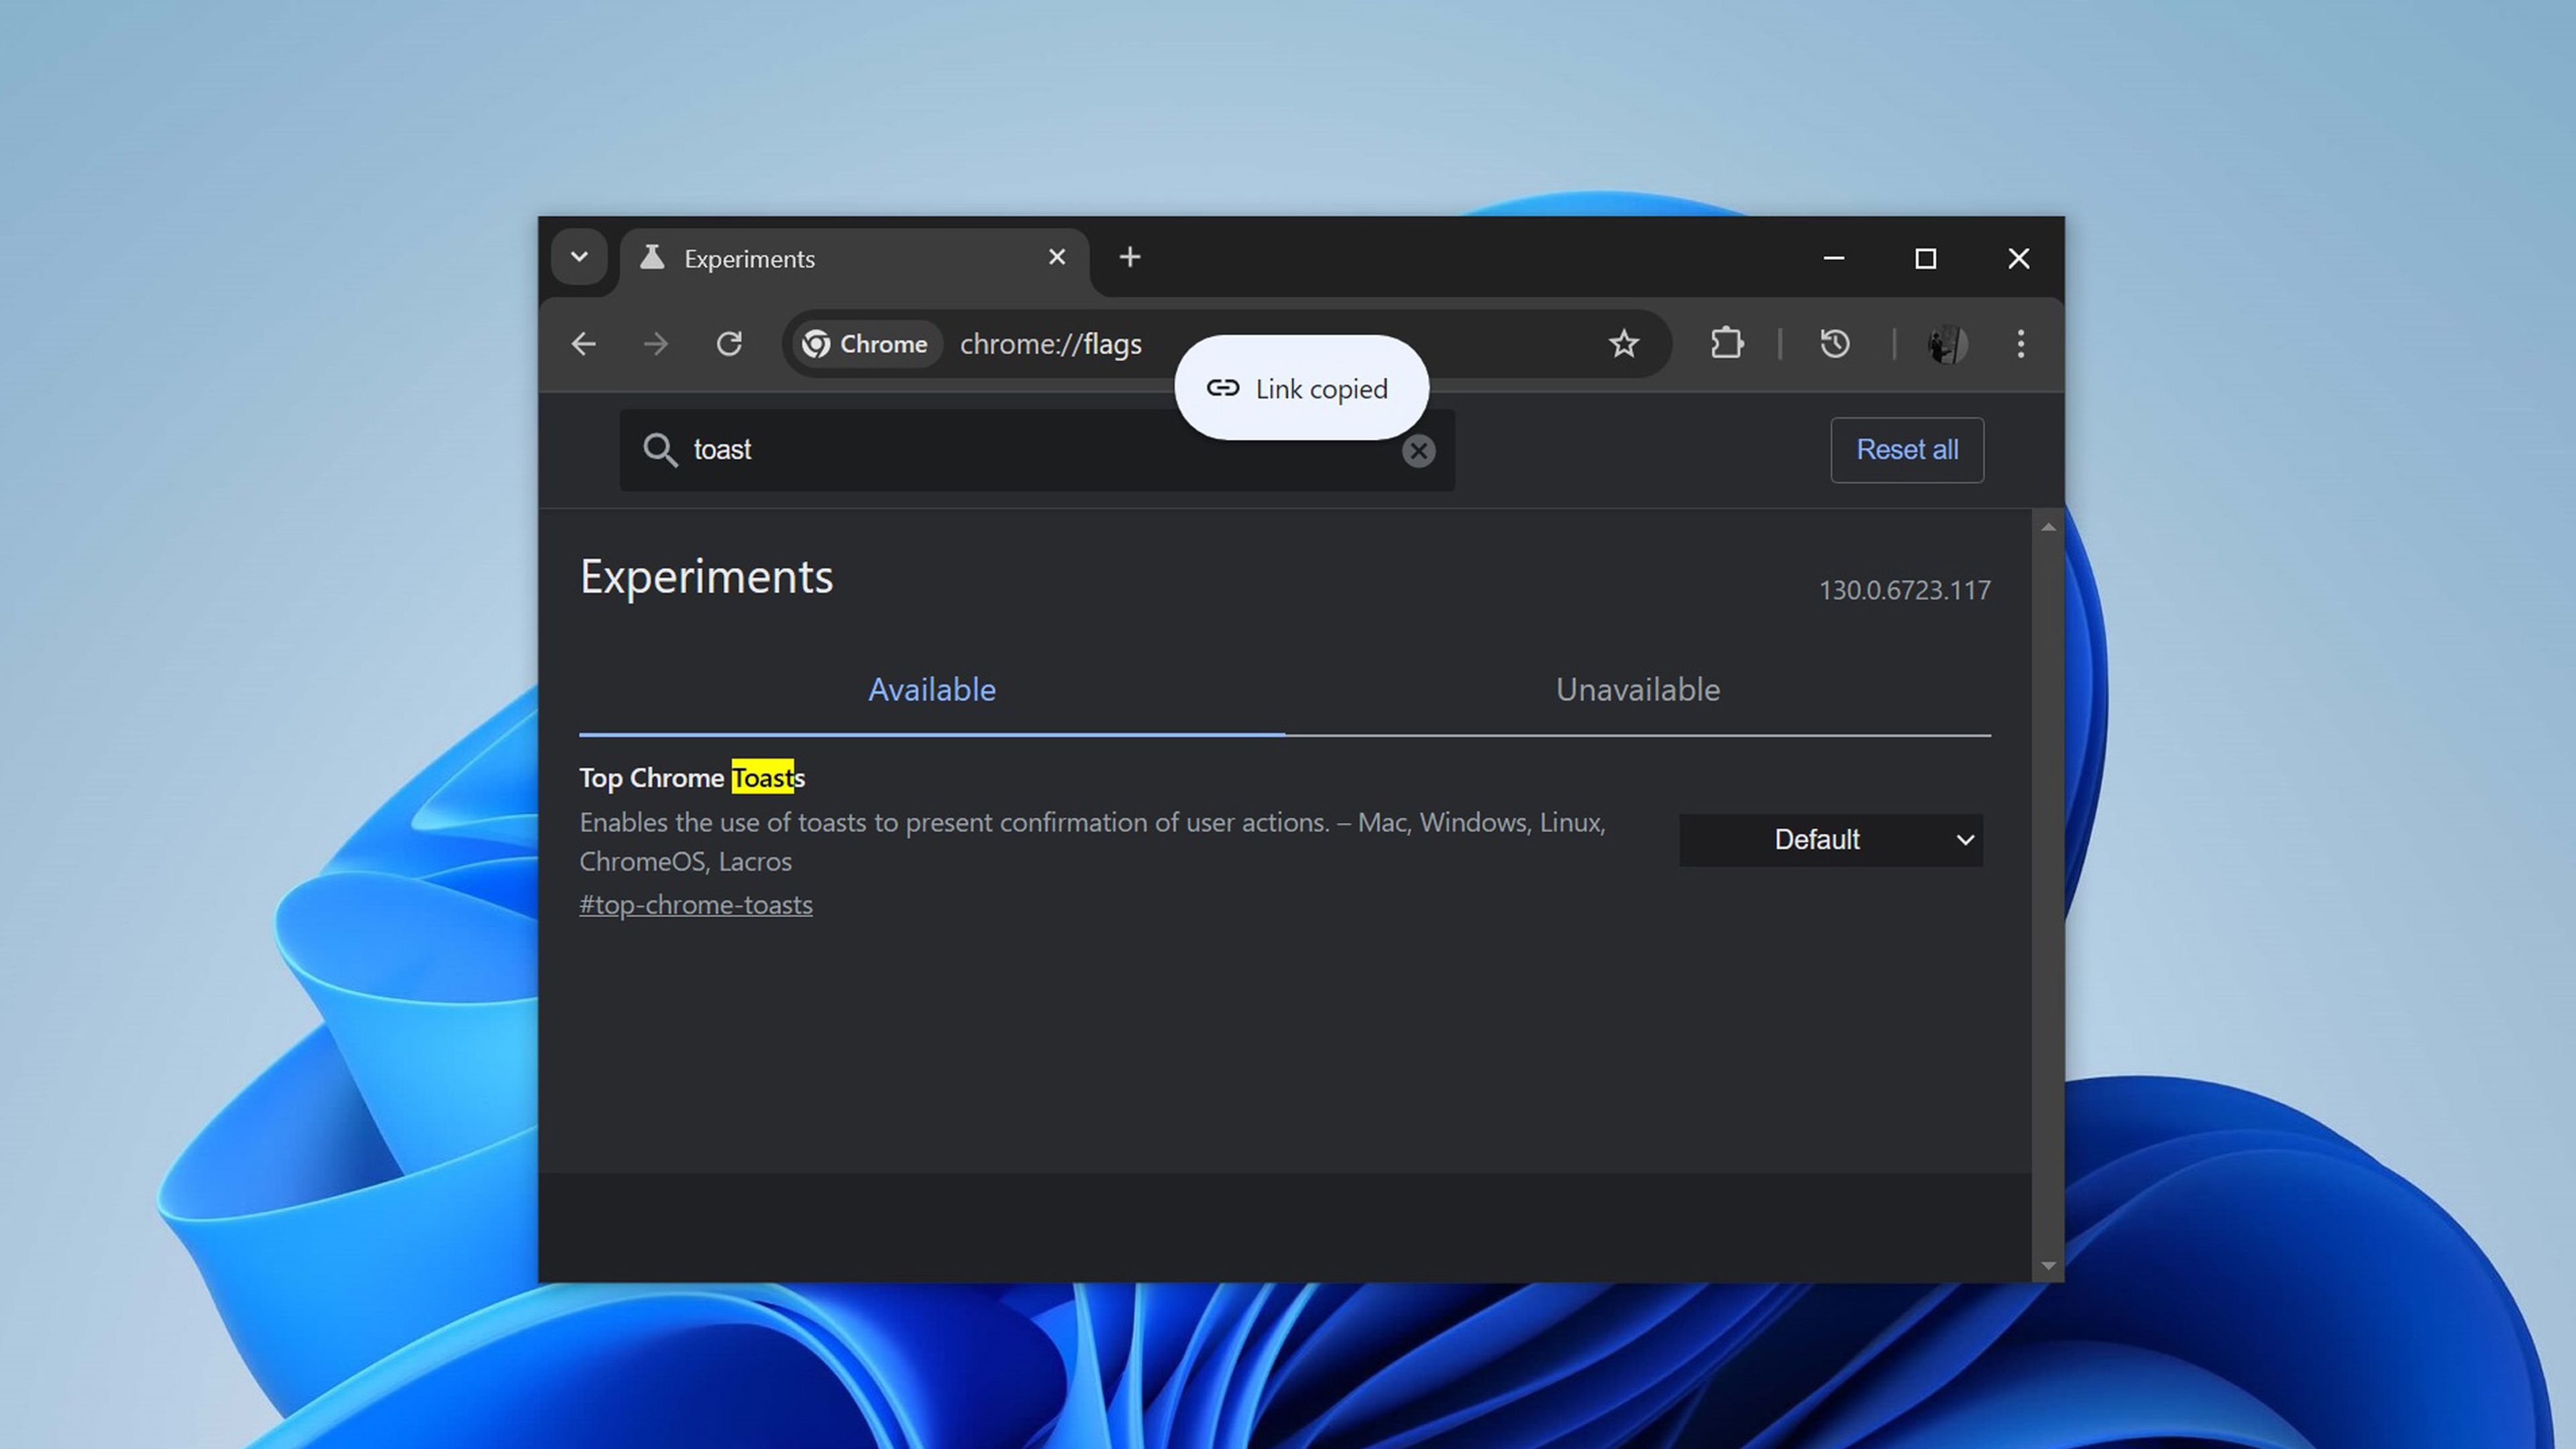Click the Top Chrome Toasts title
Viewport: 2576px width, 1449px height.
692,778
